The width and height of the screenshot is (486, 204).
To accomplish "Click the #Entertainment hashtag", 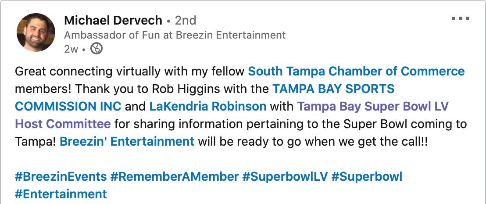I will [61, 194].
